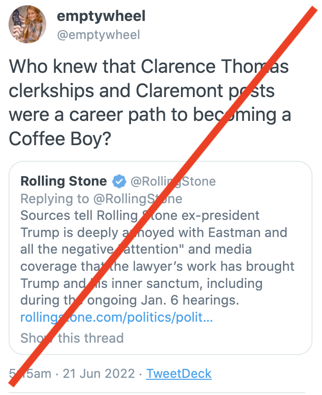Click the @emptywheel handle
This screenshot has height=395, width=322.
coord(98,35)
